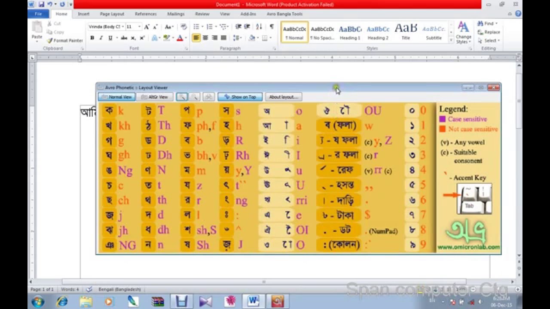
Task: Open Internet Explorer from the taskbar
Action: pyautogui.click(x=62, y=301)
